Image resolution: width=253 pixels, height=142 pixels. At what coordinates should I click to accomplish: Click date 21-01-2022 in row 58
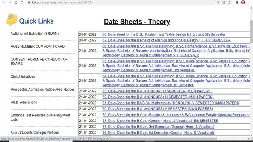pyautogui.click(x=88, y=121)
